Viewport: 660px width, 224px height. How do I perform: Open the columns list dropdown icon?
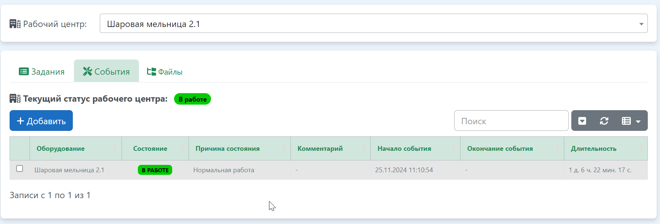tap(631, 121)
